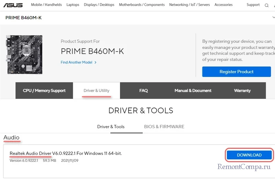275x179 pixels.
Task: Switch to the BIOS & FIRMWARE sub-tab
Action: (x=164, y=127)
